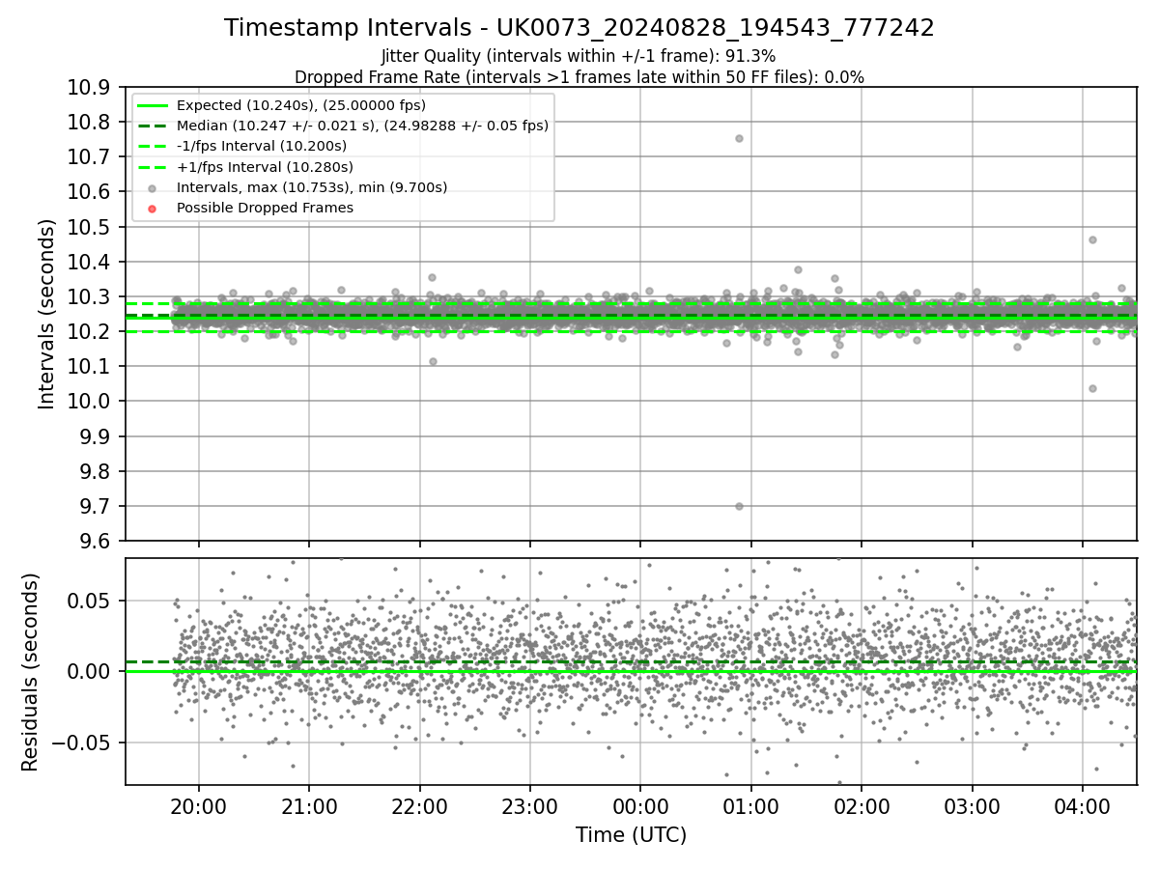
Task: Click the dark green dashed line sample beside 'Median'
Action: pos(152,126)
